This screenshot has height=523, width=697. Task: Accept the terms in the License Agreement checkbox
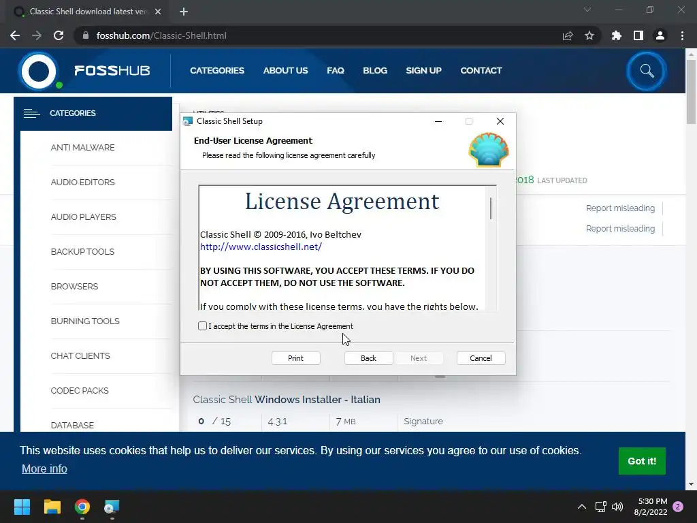202,326
